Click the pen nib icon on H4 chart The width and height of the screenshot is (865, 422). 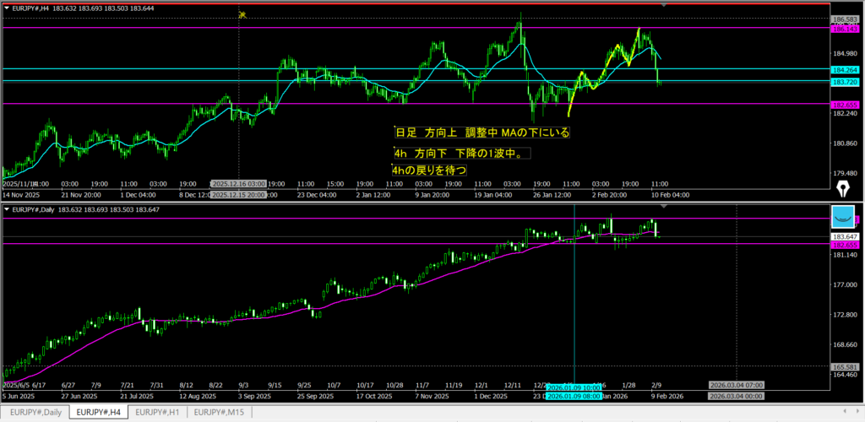point(842,186)
